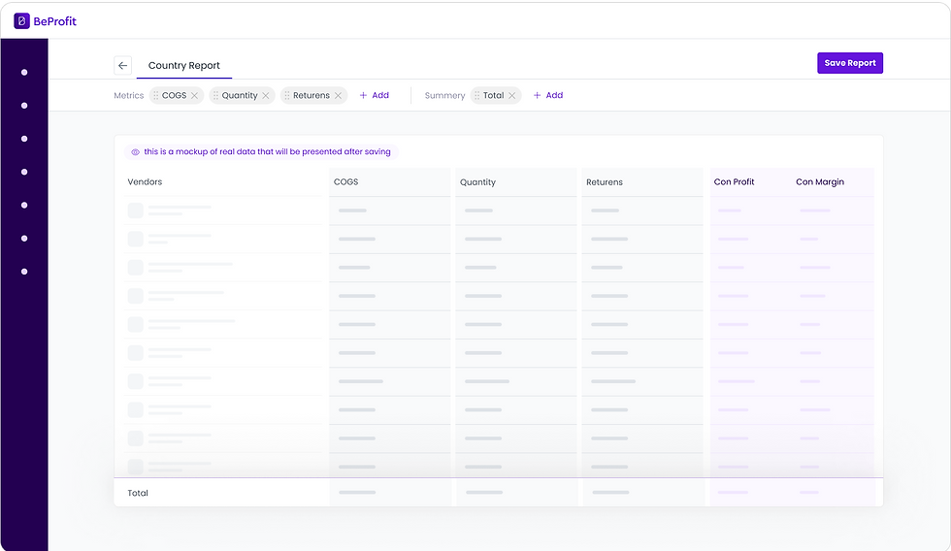Click the COGS column header
This screenshot has width=951, height=551.
(345, 181)
